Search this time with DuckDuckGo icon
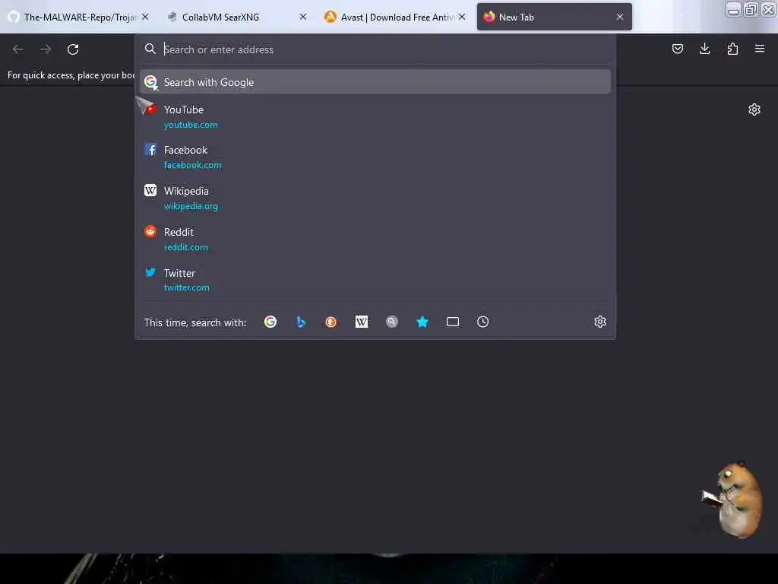 [331, 322]
